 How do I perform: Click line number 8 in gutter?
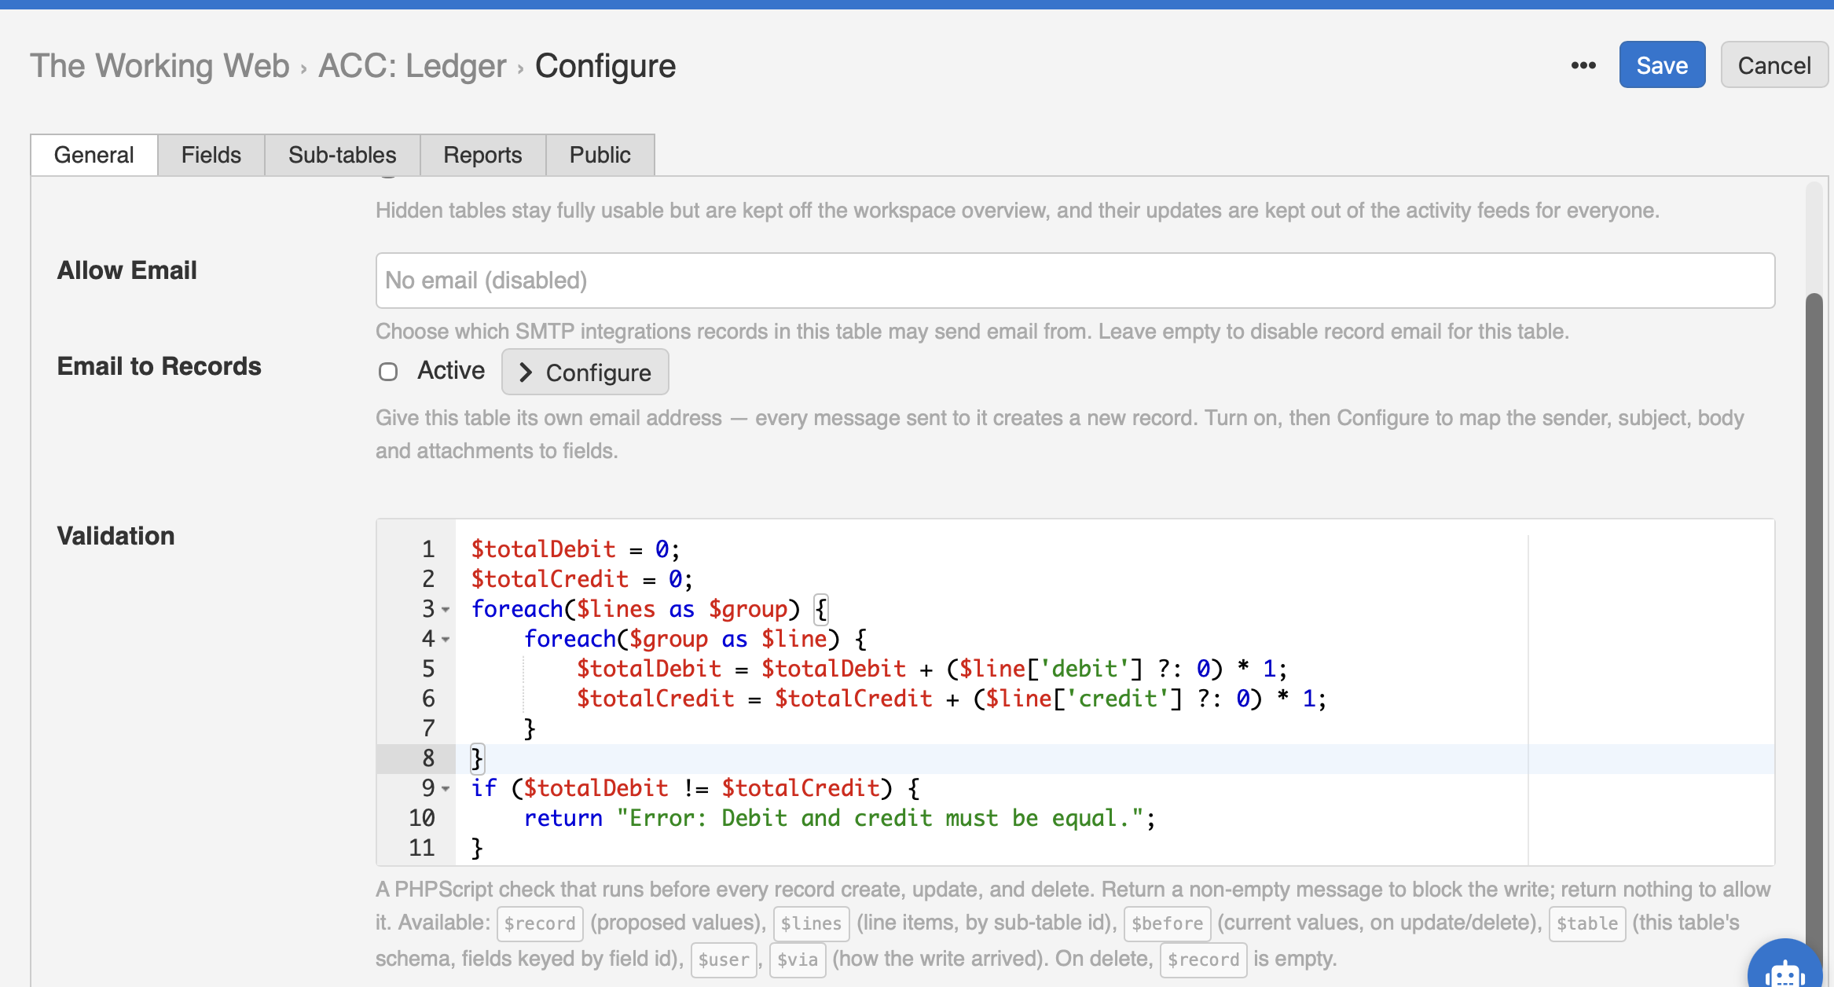pyautogui.click(x=428, y=758)
